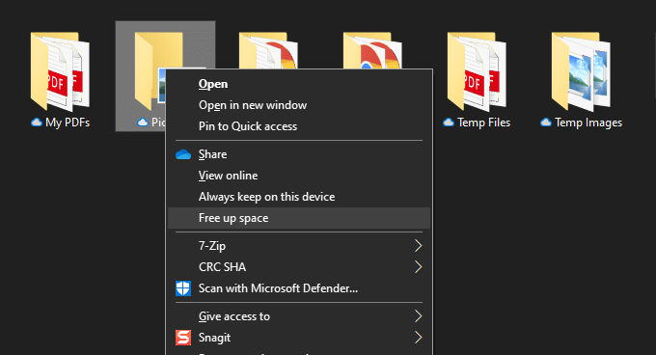Open the 7-Zip submenu entry
Screen dimensions: 656x355
299,246
